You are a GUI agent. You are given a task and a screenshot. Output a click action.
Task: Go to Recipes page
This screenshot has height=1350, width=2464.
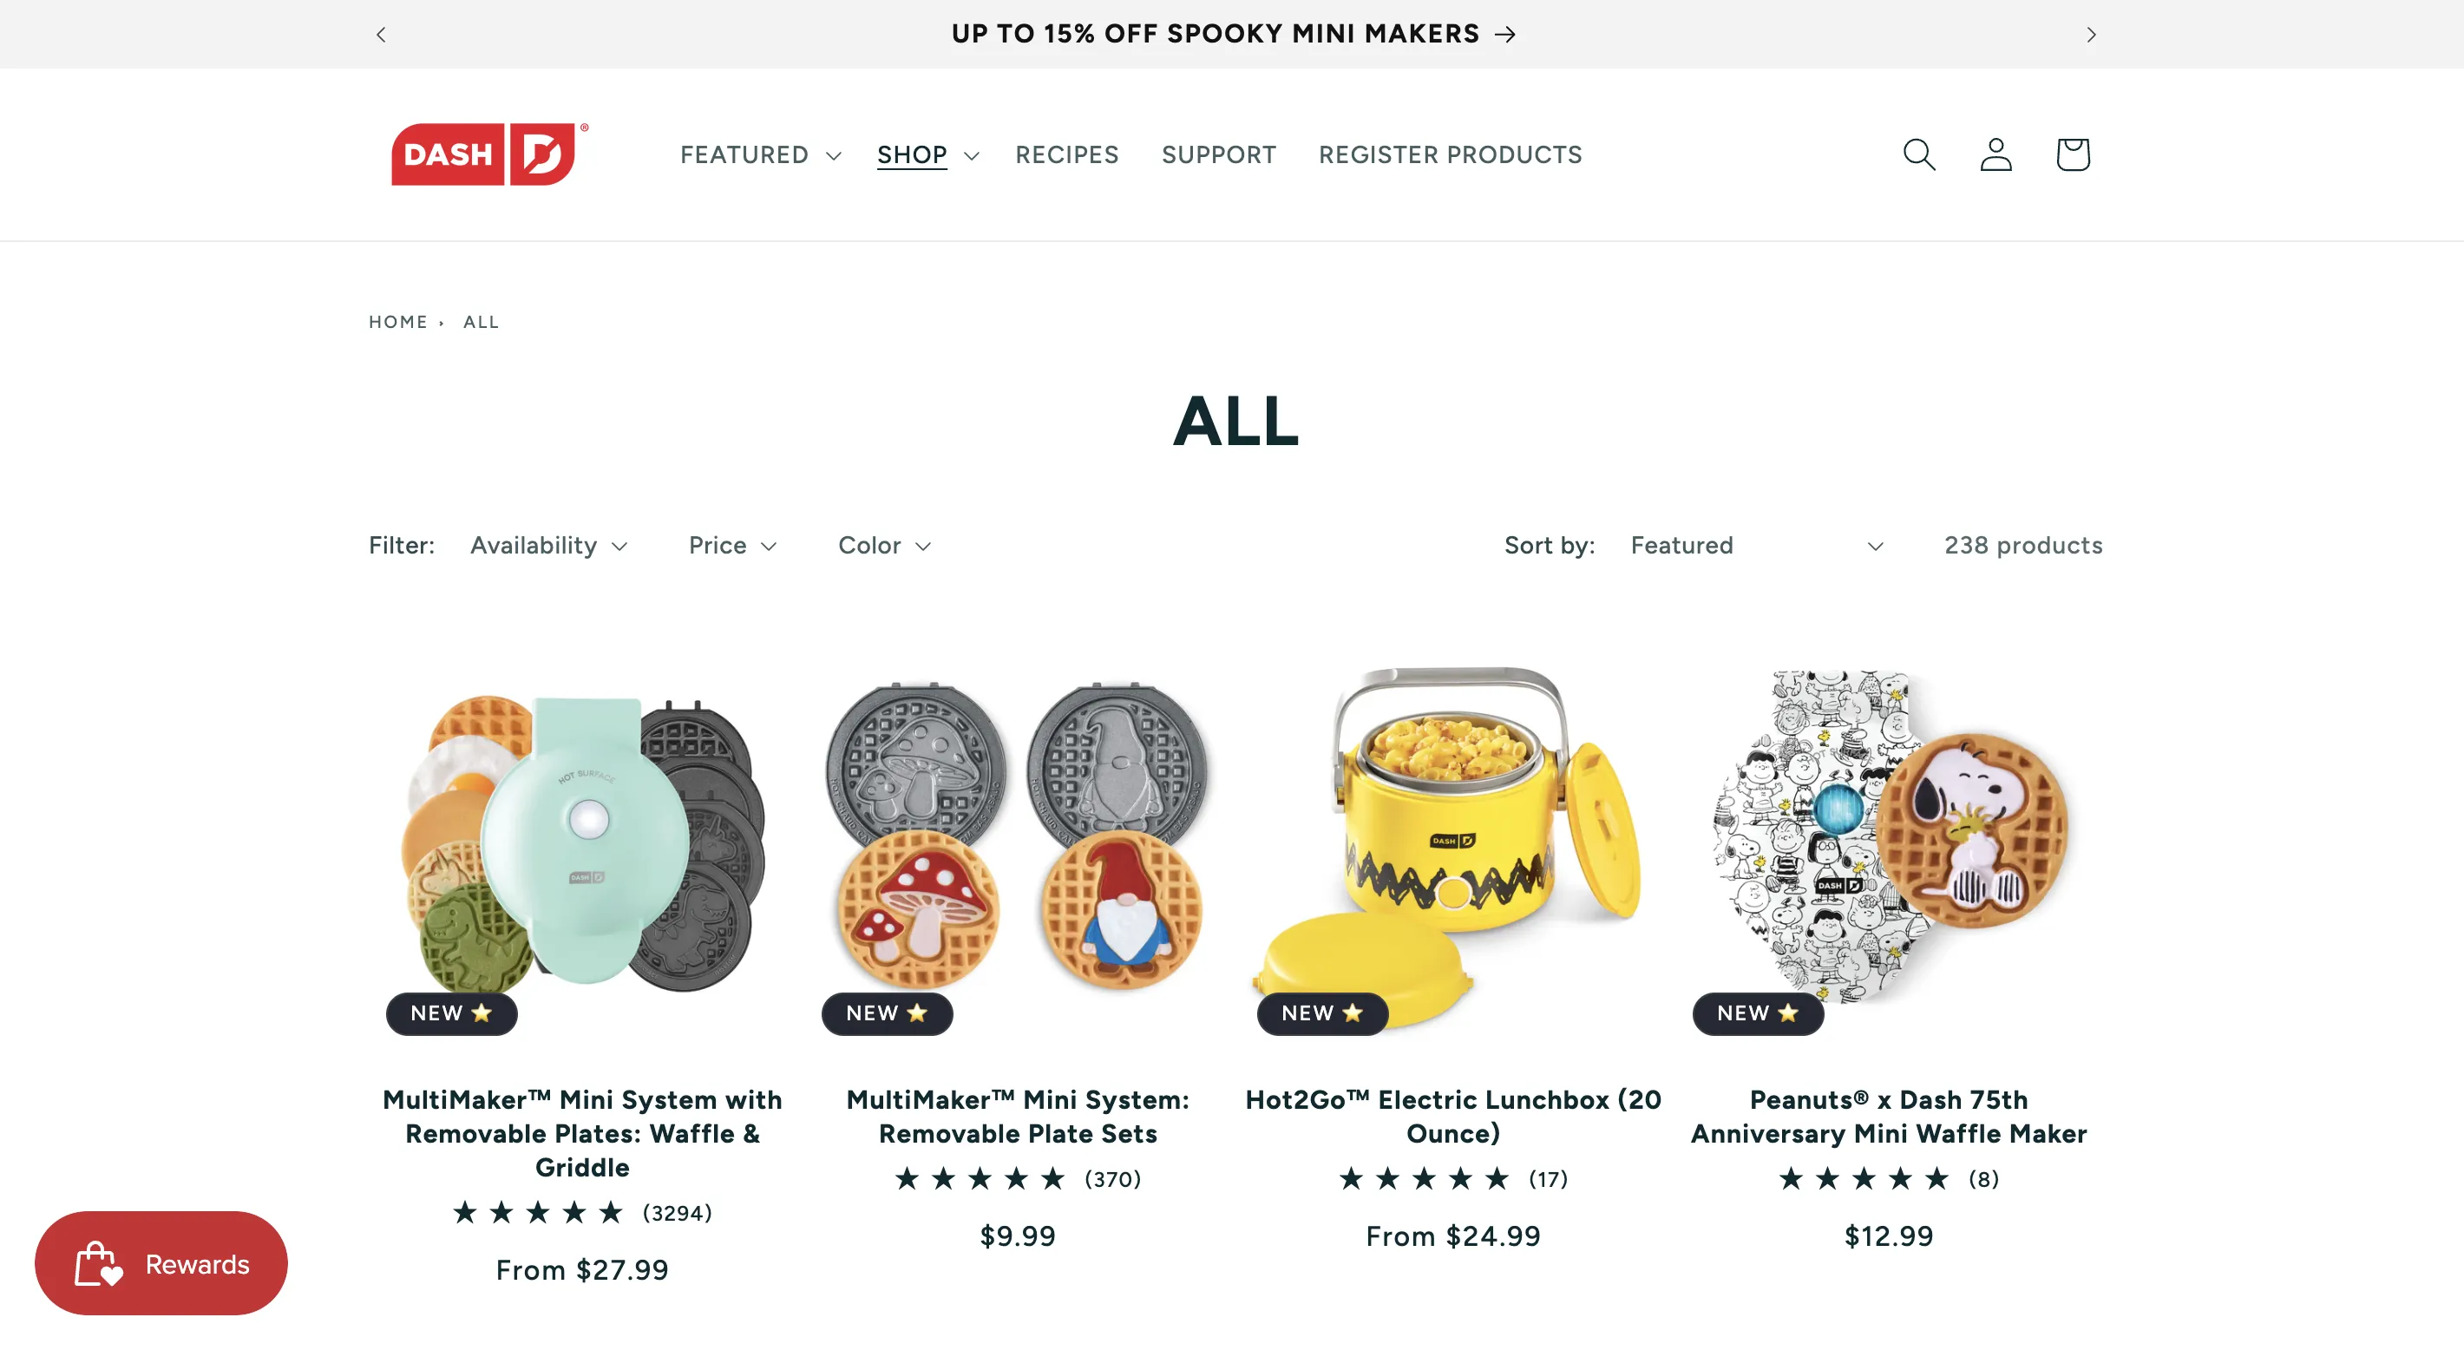click(x=1066, y=155)
